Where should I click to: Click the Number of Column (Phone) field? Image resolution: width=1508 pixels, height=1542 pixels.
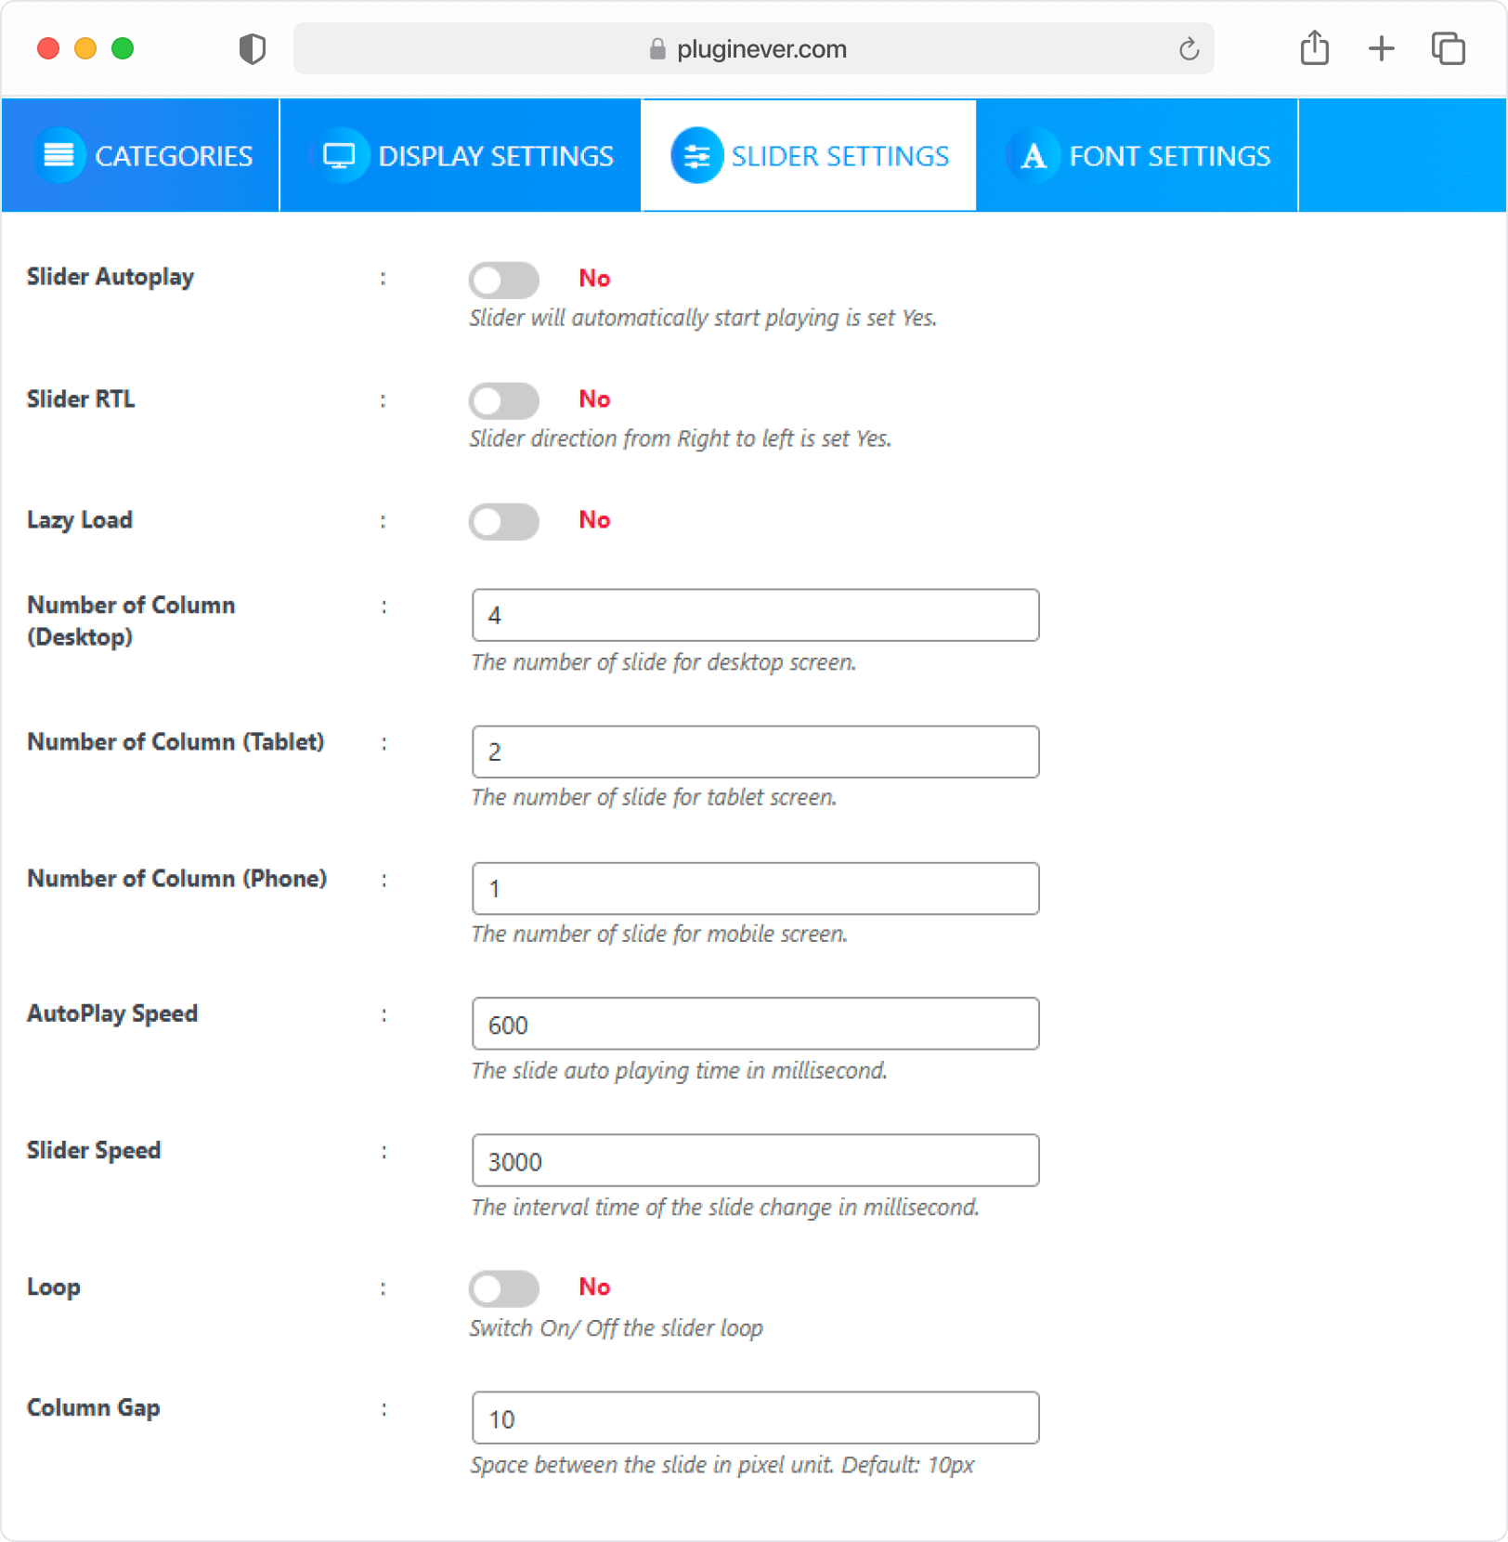point(755,888)
